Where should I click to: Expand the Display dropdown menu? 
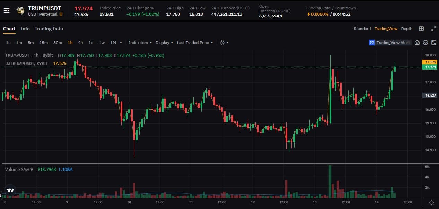pos(164,43)
